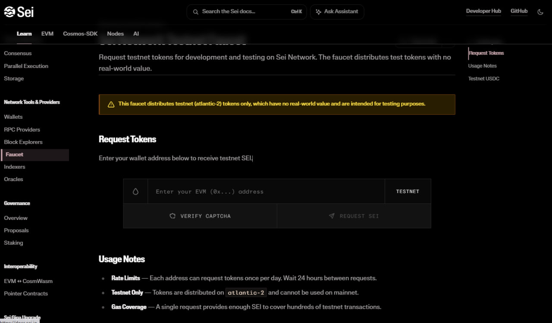
Task: Open the Indexers page
Action: click(15, 167)
